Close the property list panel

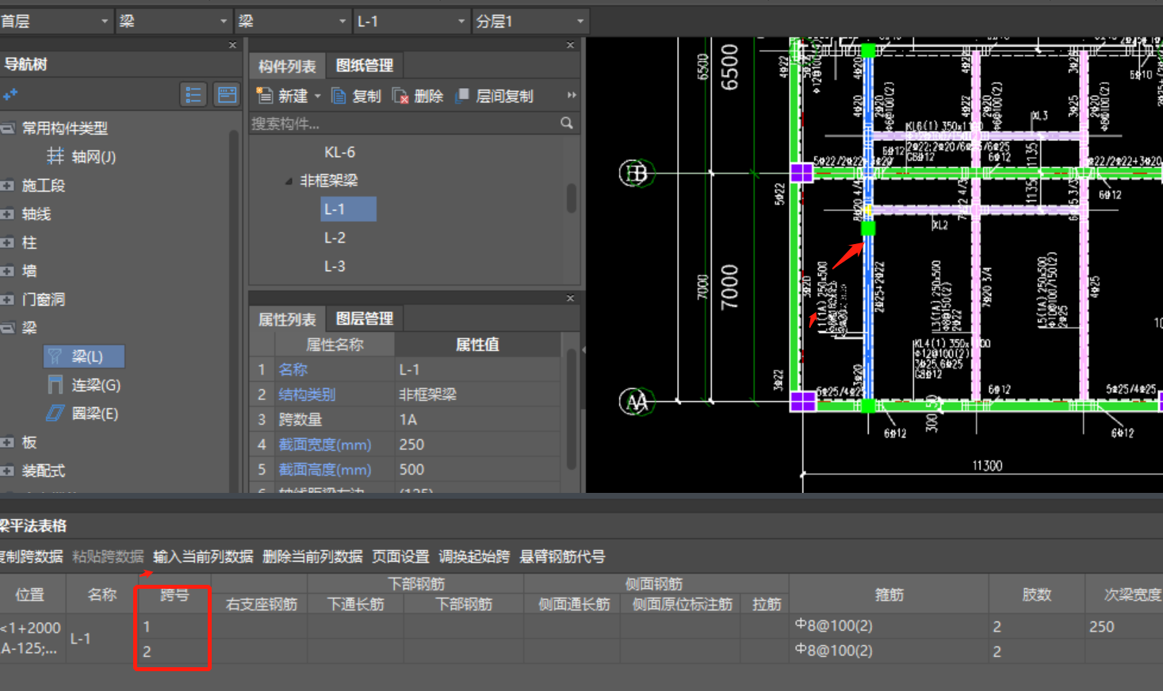coord(570,298)
